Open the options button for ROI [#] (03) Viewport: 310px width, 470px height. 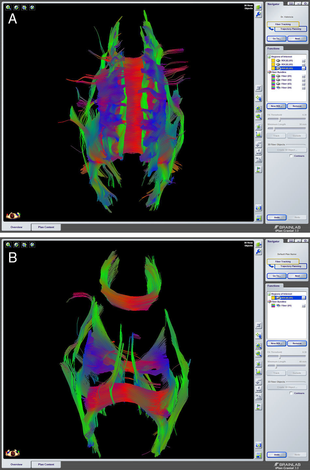pos(303,69)
